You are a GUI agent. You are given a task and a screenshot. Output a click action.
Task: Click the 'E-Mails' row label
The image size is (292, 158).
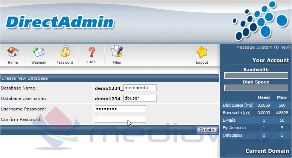229,120
